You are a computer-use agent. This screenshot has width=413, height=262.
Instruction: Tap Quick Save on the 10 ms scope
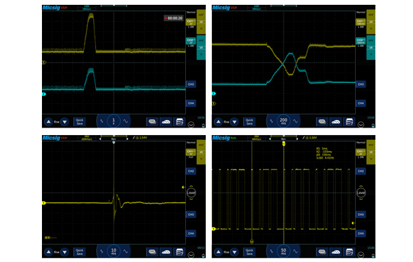[80, 252]
